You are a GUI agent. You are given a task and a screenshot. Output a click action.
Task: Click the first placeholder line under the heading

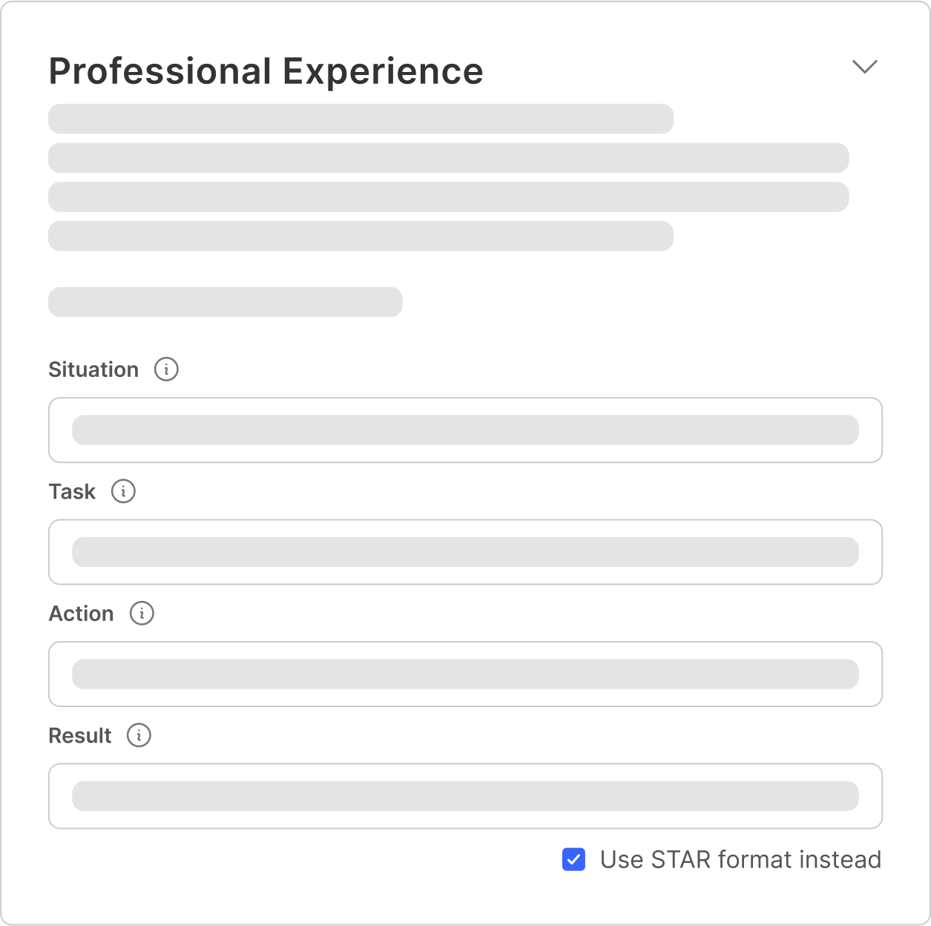pyautogui.click(x=361, y=119)
